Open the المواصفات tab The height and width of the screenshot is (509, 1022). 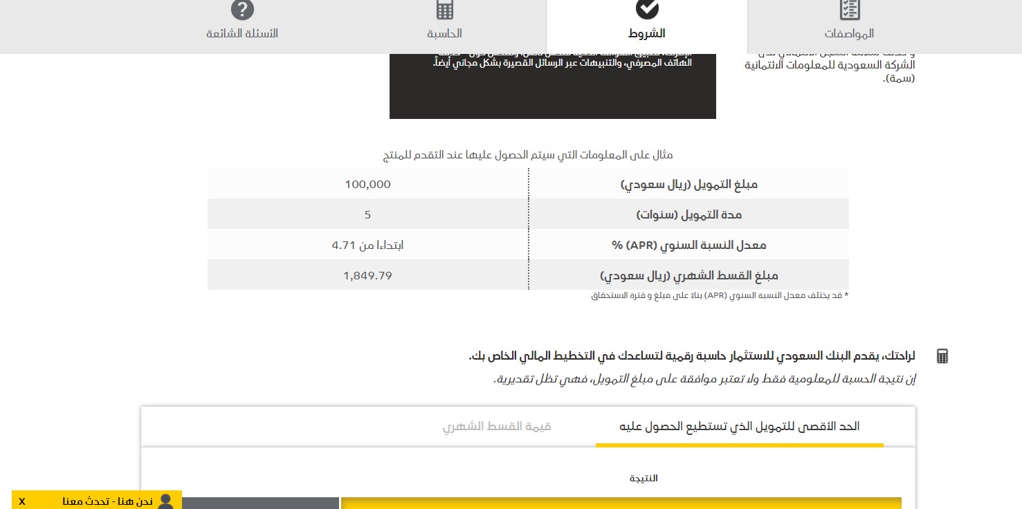[849, 33]
